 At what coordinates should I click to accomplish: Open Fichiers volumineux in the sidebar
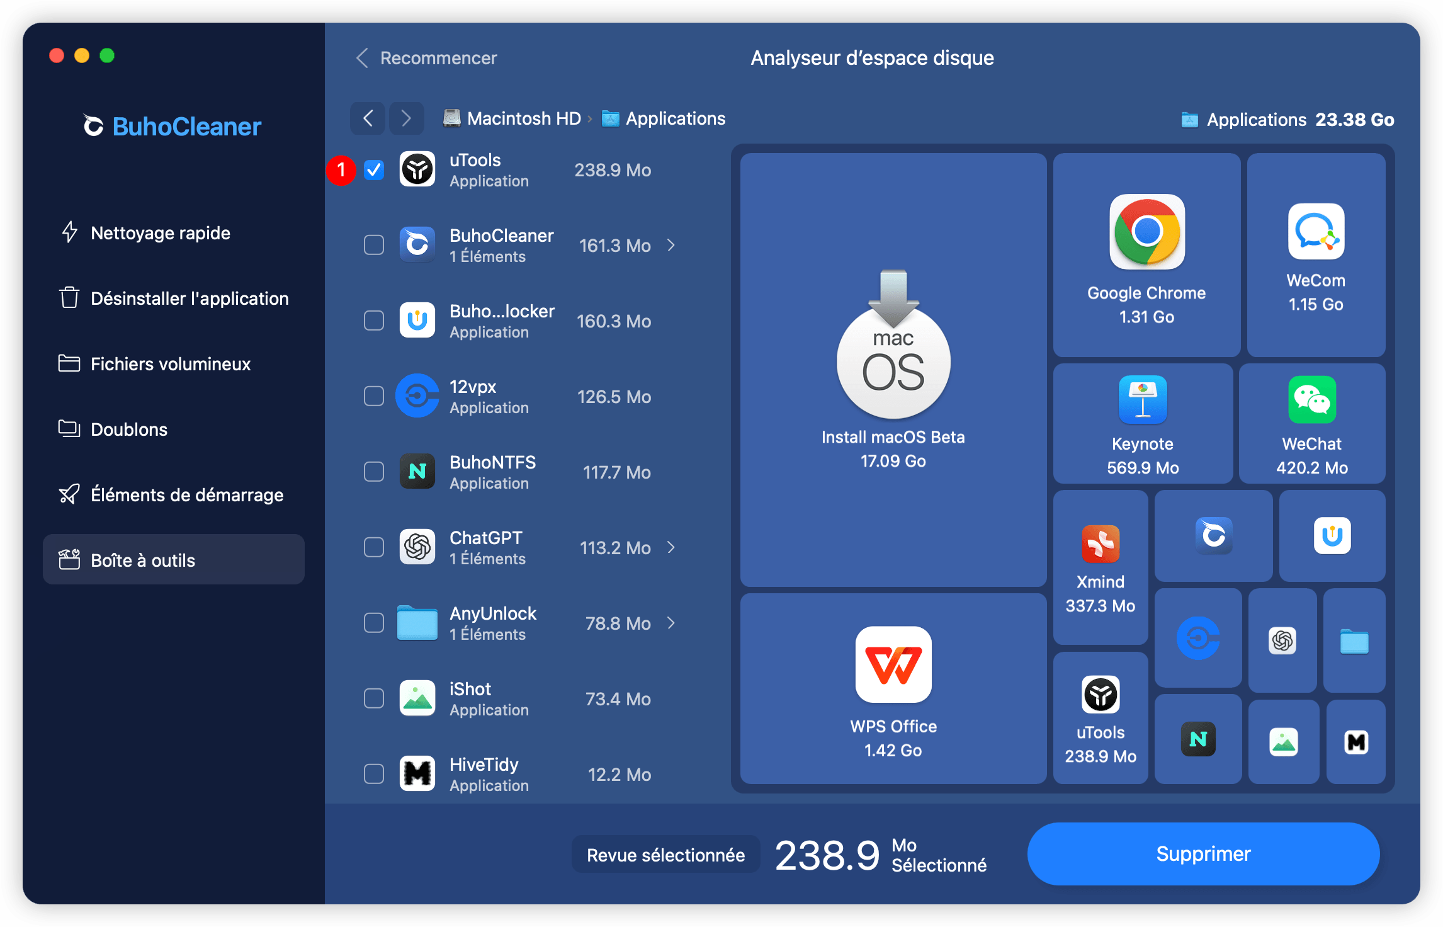click(x=174, y=364)
